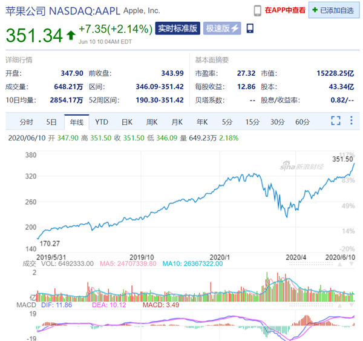Click the 区间 value 346.09-351.42
Viewport: 363px width, 341px height.
click(x=160, y=87)
